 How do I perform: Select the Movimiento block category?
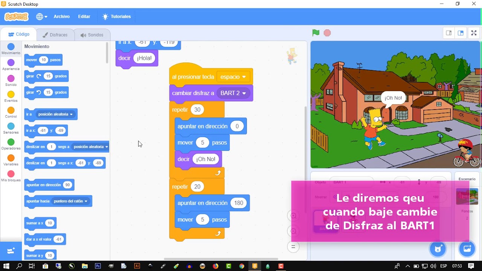(x=11, y=49)
